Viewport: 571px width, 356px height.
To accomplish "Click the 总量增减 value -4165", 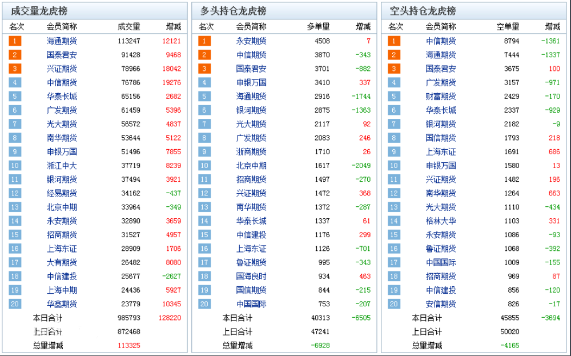I will pos(510,346).
